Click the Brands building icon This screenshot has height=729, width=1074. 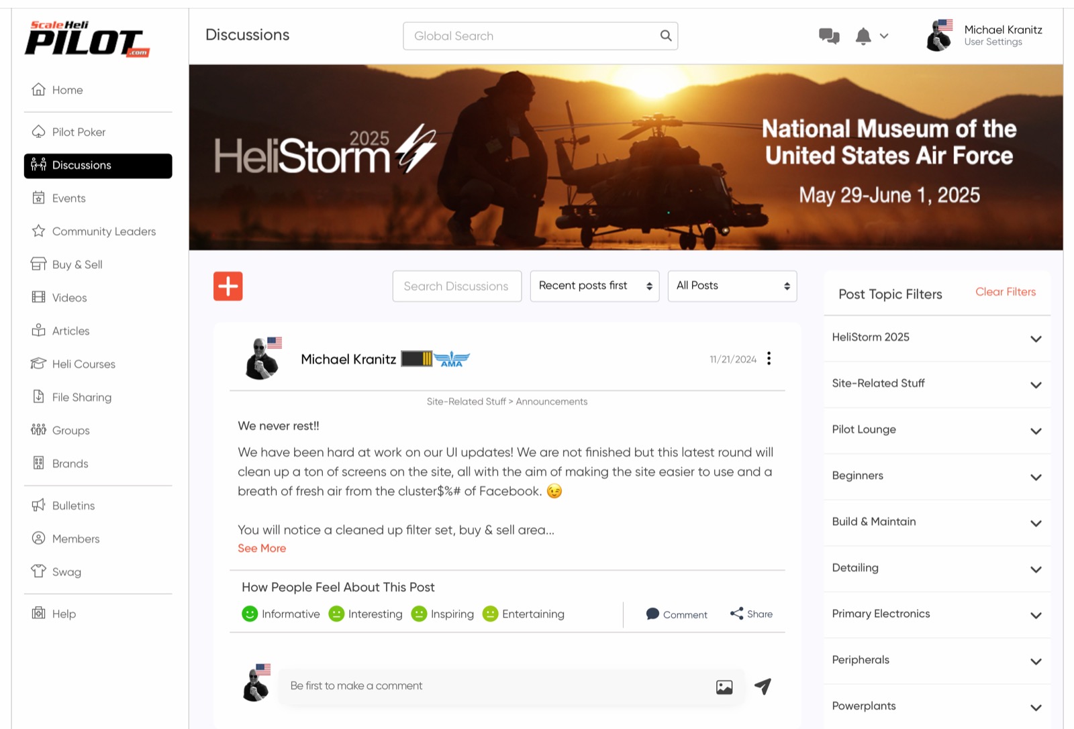click(x=38, y=463)
